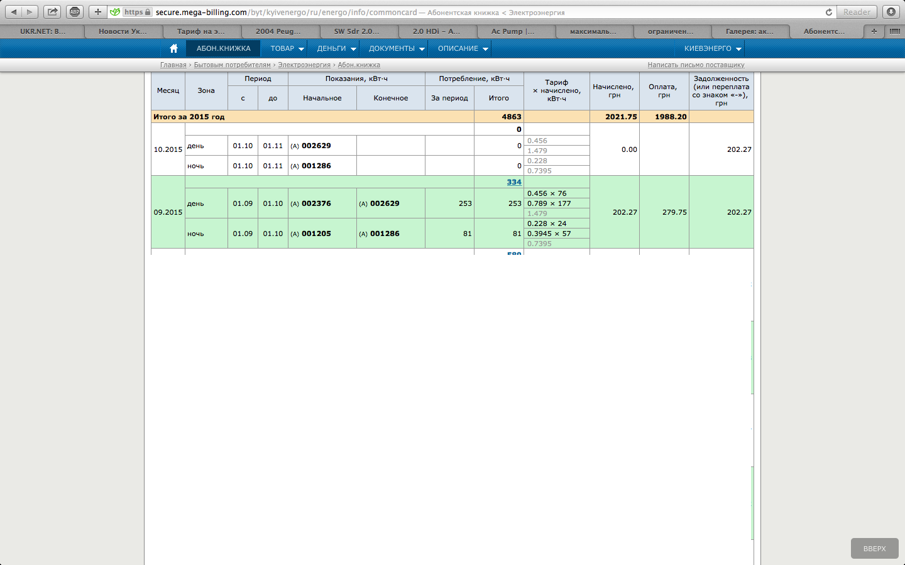Screen dimensions: 905x565
Task: Open a new tab with plus icon
Action: (874, 31)
